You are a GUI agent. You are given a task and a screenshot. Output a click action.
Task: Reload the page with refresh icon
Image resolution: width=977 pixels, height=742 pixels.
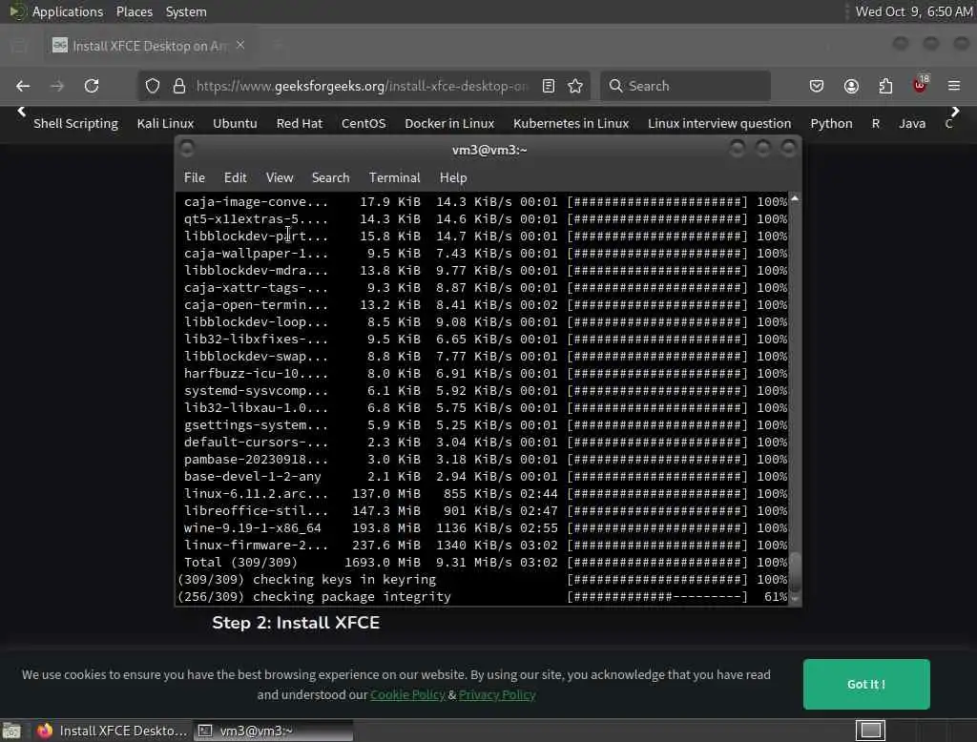[x=92, y=86]
